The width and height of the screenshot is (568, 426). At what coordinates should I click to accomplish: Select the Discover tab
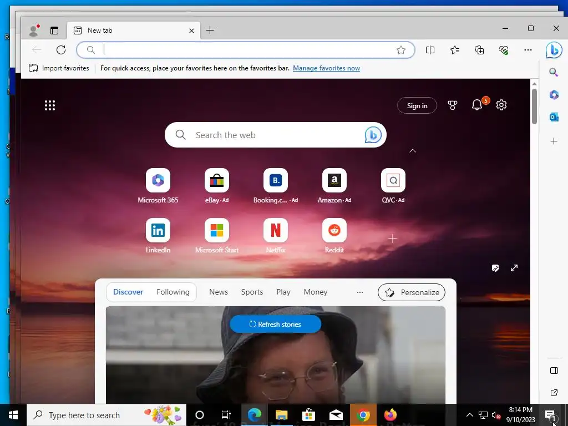(128, 292)
